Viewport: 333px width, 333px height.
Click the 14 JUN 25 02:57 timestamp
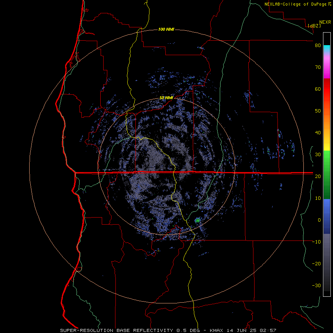(x=252, y=330)
